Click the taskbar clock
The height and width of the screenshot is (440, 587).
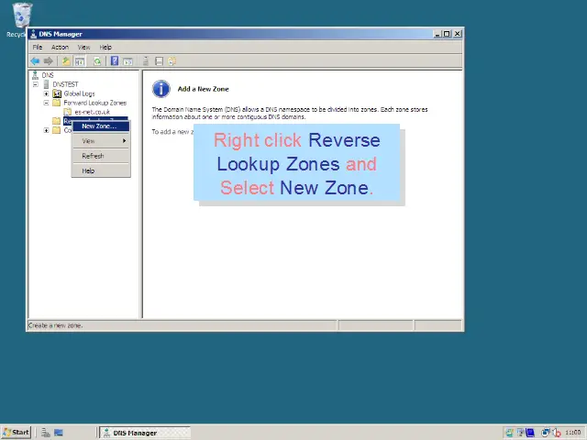pyautogui.click(x=572, y=433)
